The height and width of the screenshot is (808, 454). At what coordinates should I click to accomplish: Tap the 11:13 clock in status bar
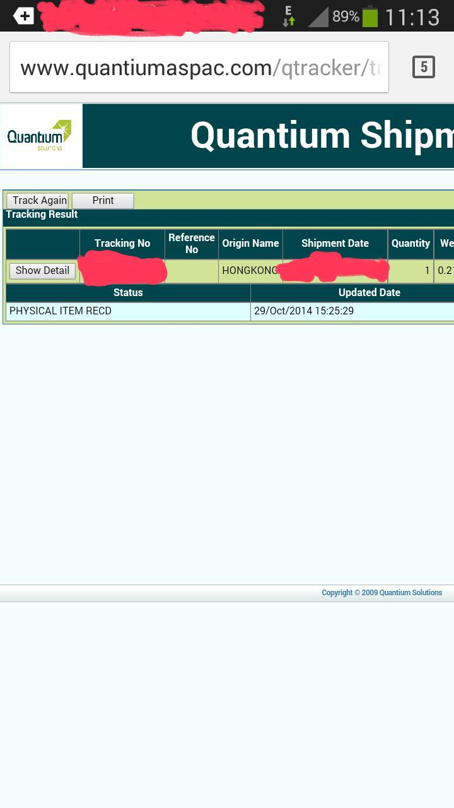412,17
